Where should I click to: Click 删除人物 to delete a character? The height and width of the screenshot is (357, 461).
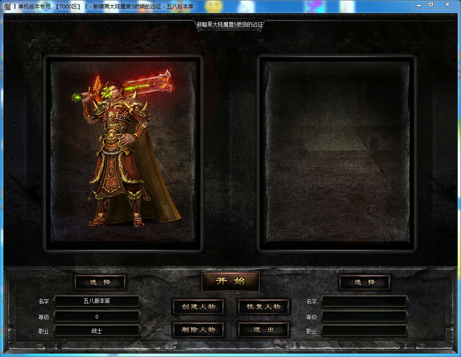[x=199, y=330]
